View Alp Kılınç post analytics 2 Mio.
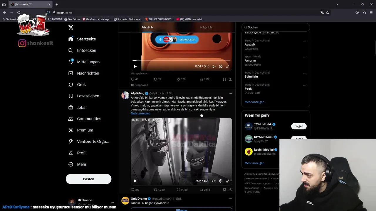Screen dimensions: 376x211 [205, 190]
